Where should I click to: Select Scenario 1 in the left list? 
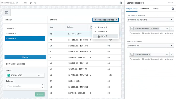[25, 28]
